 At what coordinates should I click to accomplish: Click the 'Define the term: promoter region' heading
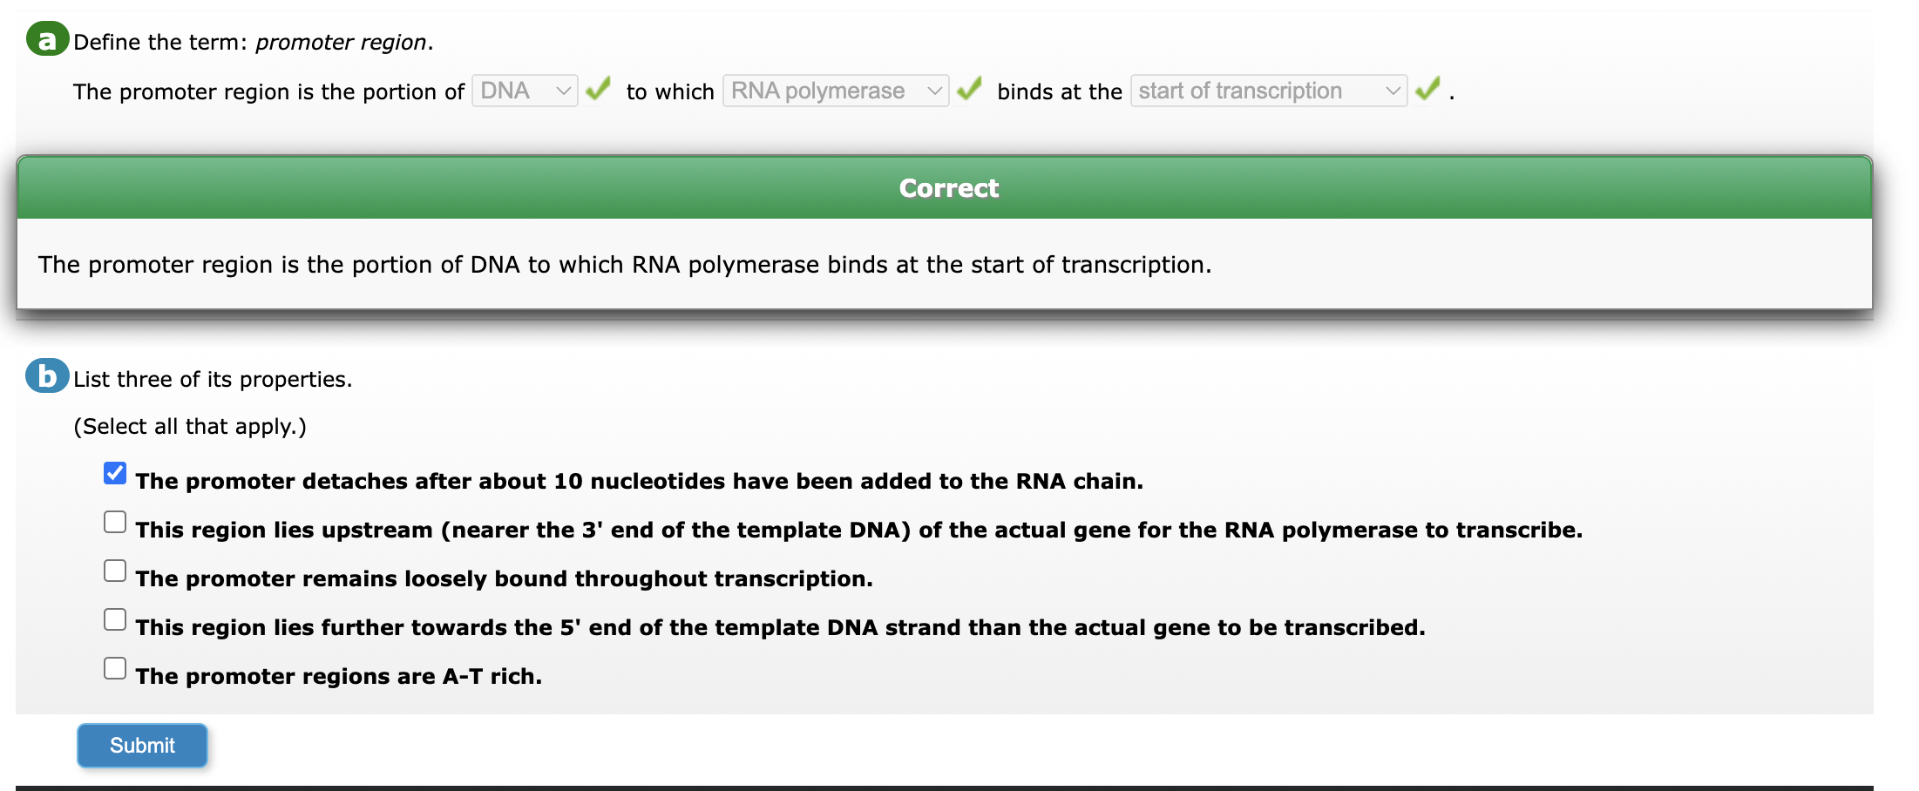tap(254, 43)
